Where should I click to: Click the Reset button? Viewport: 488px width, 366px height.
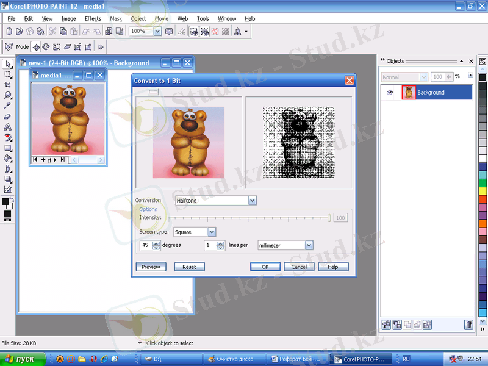coord(189,267)
